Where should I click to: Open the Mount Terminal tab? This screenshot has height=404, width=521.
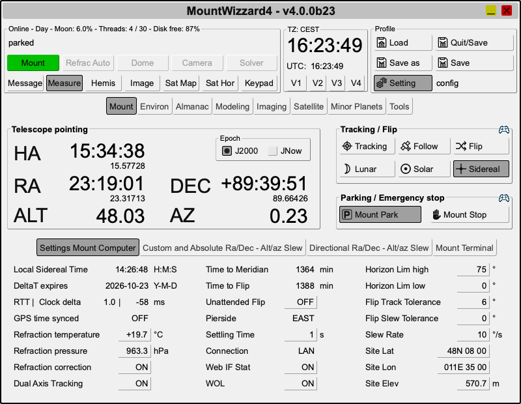[464, 248]
